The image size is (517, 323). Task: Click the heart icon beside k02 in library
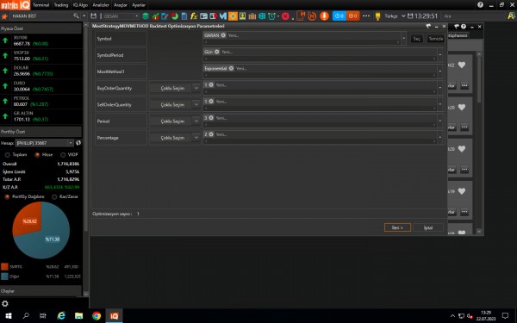(x=462, y=65)
